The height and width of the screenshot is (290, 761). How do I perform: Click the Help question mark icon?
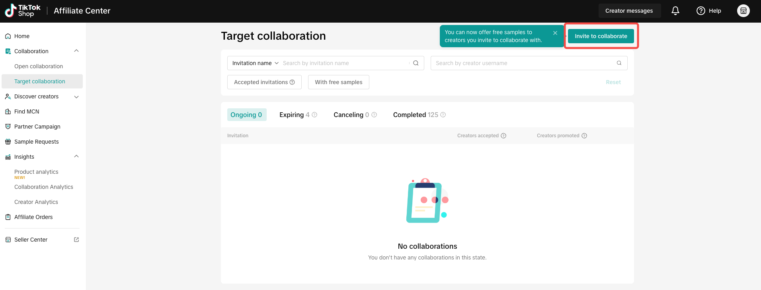pos(701,11)
